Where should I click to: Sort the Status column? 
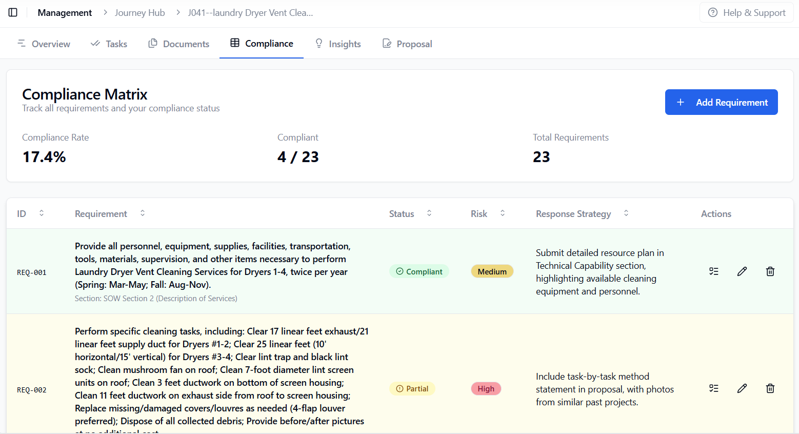[429, 213]
